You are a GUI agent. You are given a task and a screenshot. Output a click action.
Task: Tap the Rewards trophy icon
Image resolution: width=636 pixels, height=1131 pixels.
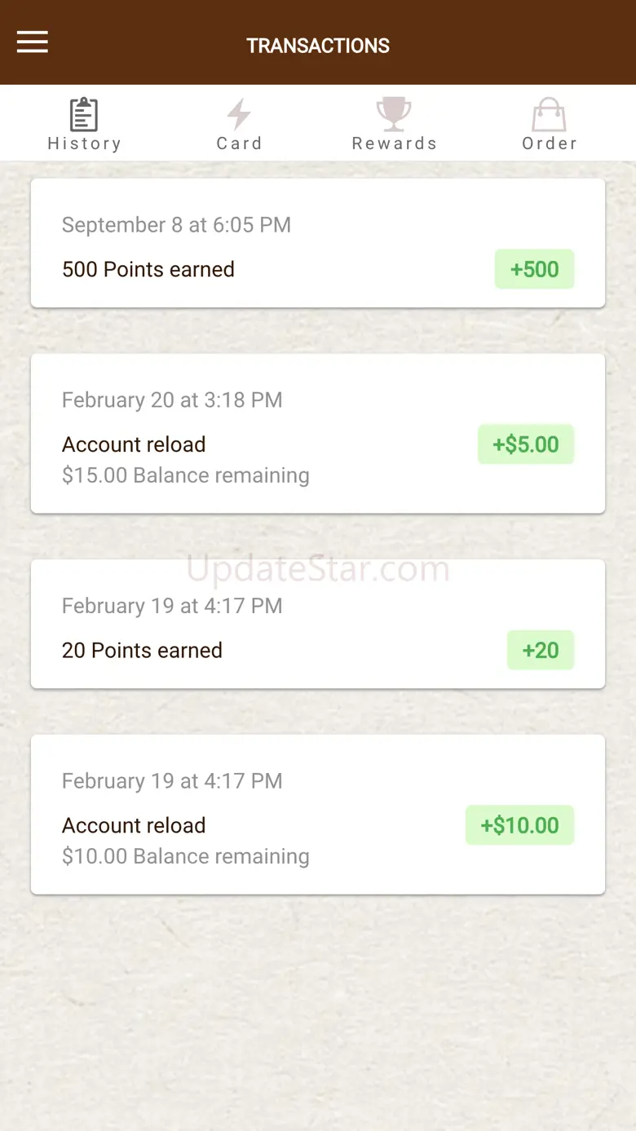pyautogui.click(x=394, y=114)
